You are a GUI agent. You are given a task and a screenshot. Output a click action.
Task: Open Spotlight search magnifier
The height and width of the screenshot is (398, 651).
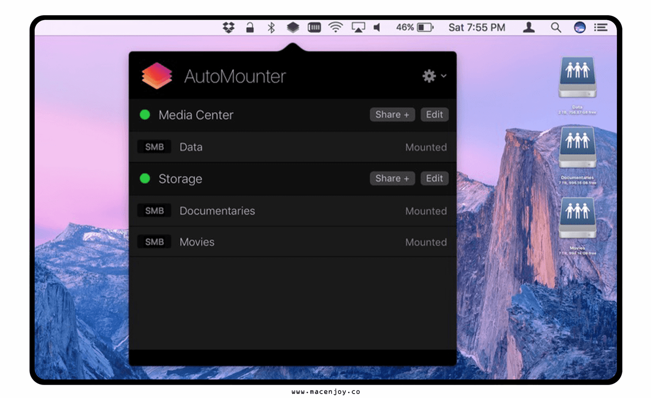(x=556, y=27)
